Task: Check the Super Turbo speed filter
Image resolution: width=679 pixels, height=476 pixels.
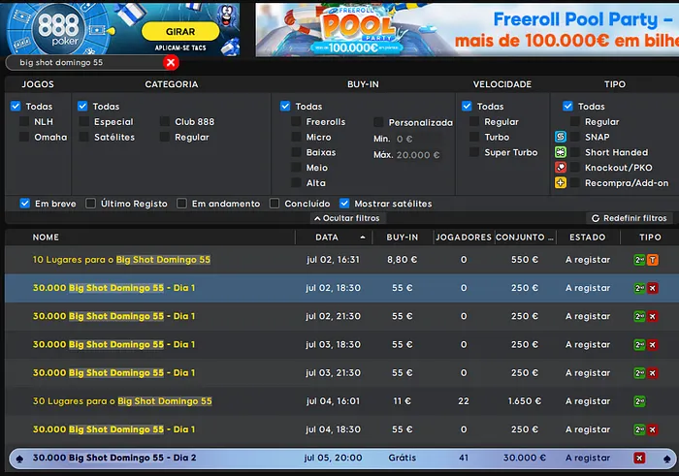Action: (474, 152)
